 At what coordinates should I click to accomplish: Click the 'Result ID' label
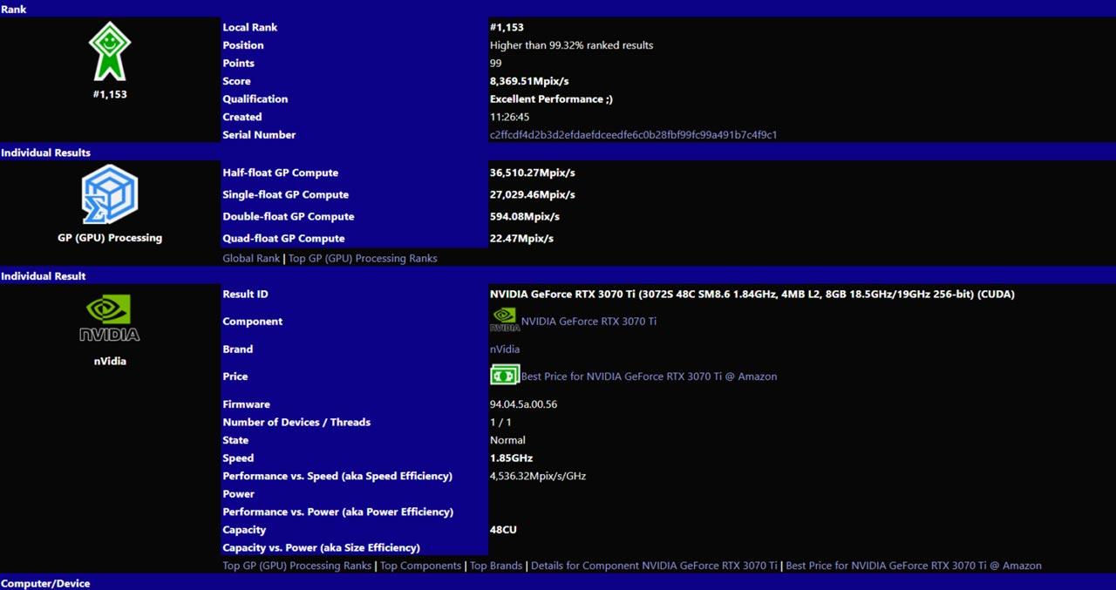tap(245, 295)
